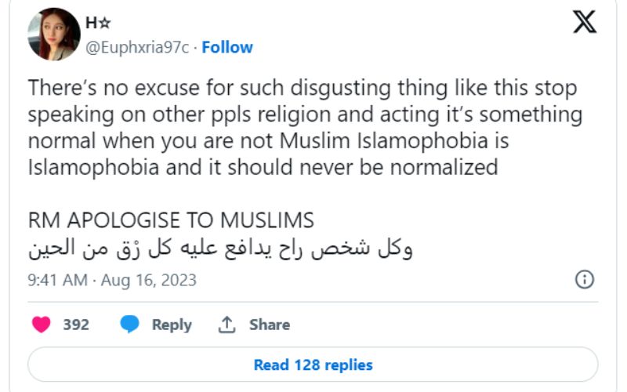Open the @Euphxria97c handle link

point(136,47)
